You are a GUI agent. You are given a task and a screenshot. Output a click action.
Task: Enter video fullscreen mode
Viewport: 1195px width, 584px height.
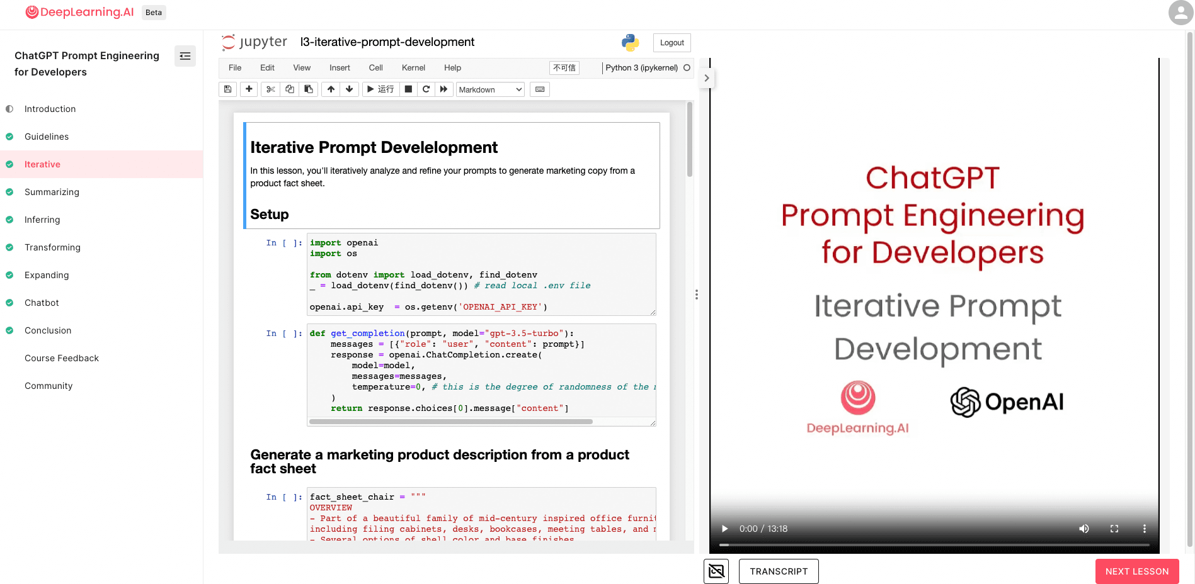(1114, 529)
